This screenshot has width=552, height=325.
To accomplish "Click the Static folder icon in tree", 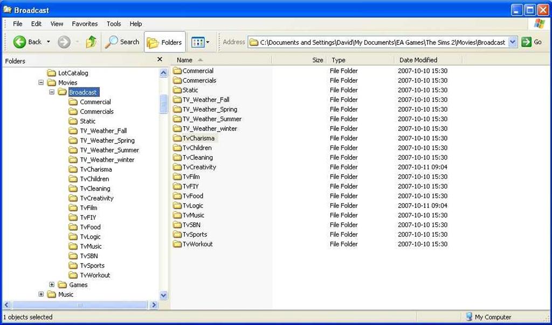I will pyautogui.click(x=73, y=121).
